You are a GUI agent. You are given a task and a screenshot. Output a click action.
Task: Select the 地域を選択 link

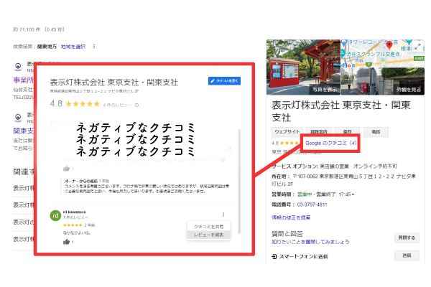click(73, 47)
